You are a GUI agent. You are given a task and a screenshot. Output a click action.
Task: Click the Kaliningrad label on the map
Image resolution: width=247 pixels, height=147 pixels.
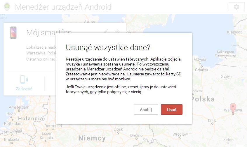point(225,52)
